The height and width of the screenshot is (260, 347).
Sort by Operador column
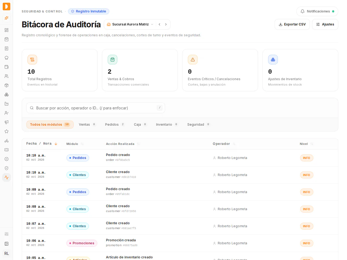coord(224,144)
